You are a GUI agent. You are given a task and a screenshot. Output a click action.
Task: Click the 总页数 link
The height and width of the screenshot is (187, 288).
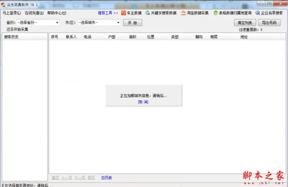pyautogui.click(x=107, y=177)
